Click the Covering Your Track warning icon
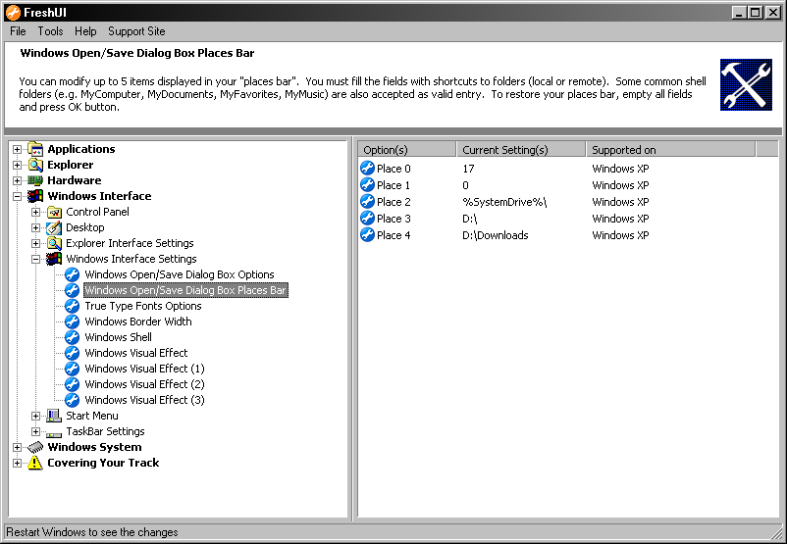The height and width of the screenshot is (544, 787). click(x=35, y=463)
